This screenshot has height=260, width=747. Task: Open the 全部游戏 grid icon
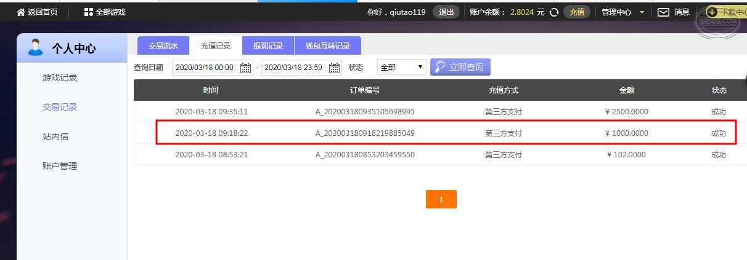[89, 12]
